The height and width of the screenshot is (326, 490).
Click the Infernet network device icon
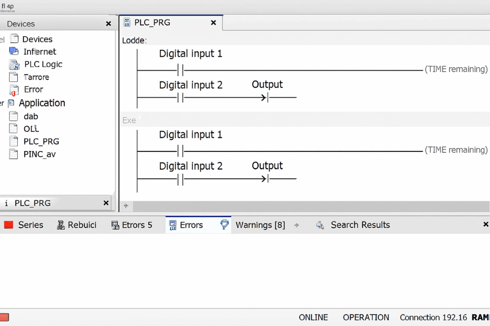tap(14, 51)
